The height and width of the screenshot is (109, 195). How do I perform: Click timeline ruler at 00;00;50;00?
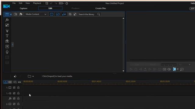(62, 81)
